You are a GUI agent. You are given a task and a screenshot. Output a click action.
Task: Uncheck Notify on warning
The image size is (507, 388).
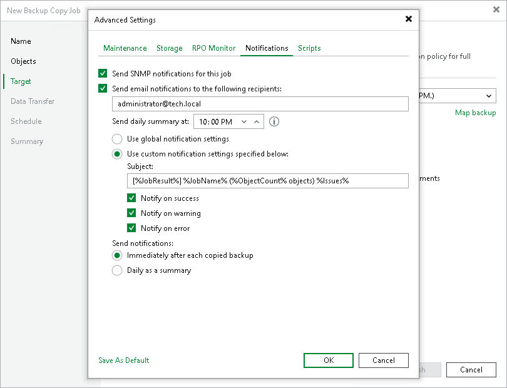[131, 213]
